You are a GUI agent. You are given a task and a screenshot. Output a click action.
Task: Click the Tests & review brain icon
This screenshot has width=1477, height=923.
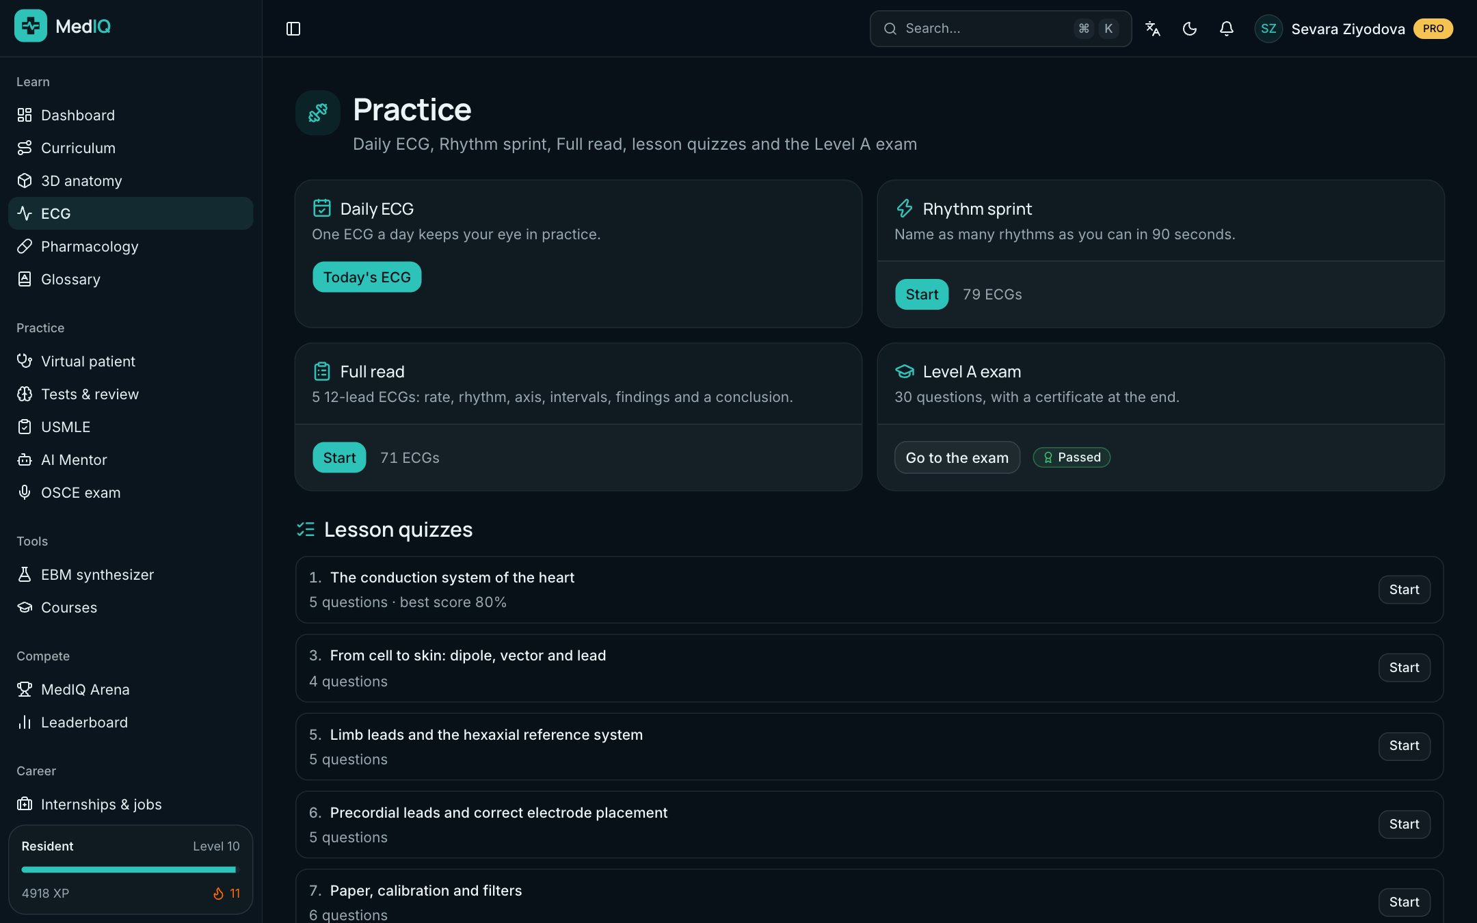[25, 394]
